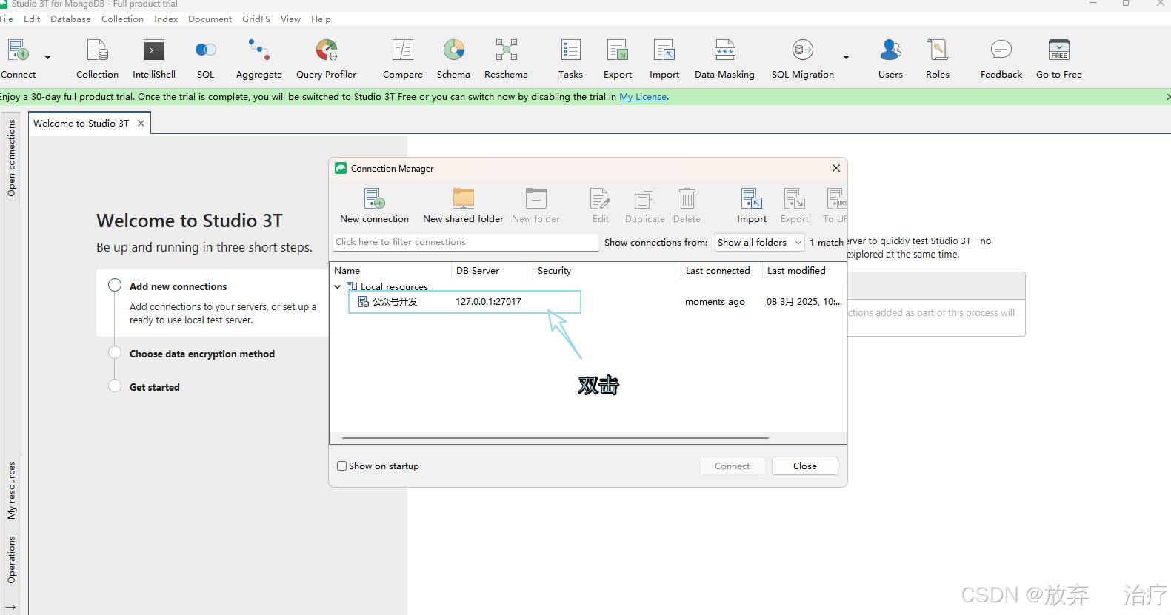Image resolution: width=1171 pixels, height=615 pixels.
Task: Sort connections by Name column header
Action: (x=390, y=271)
